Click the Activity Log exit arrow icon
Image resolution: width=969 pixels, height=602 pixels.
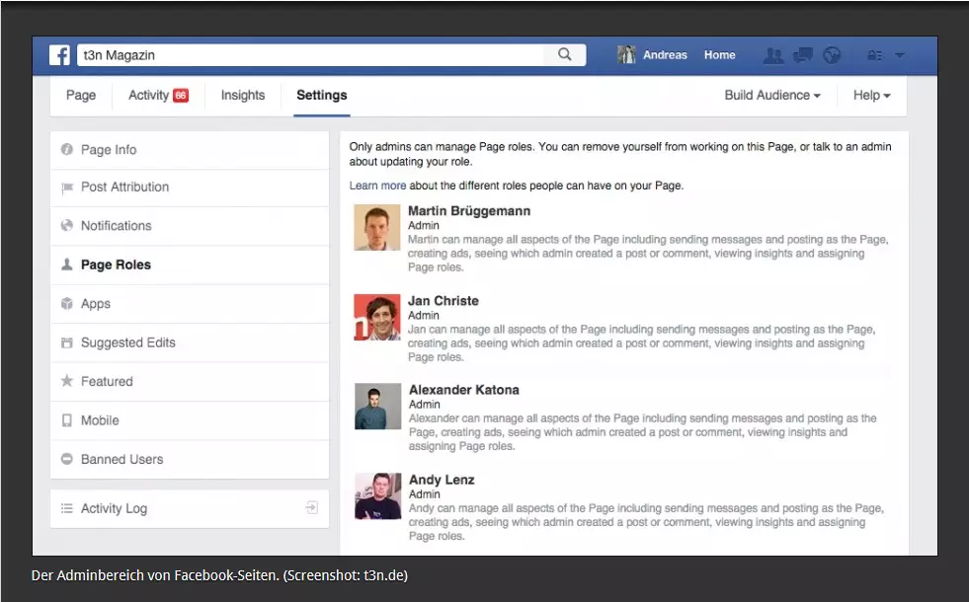coord(311,508)
